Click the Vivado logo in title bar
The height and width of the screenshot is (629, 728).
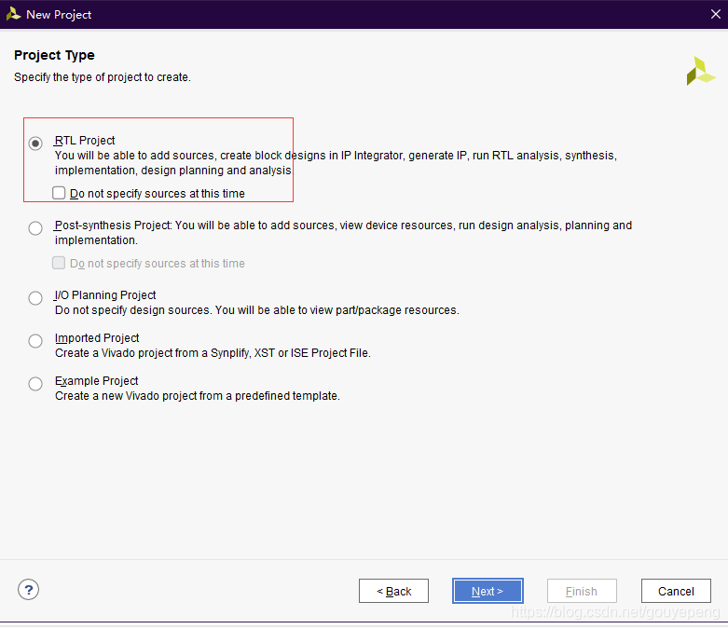(13, 14)
